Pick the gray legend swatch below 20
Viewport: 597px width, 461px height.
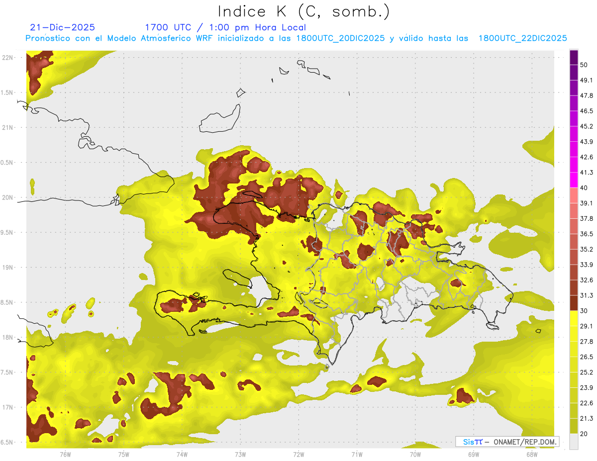click(574, 441)
